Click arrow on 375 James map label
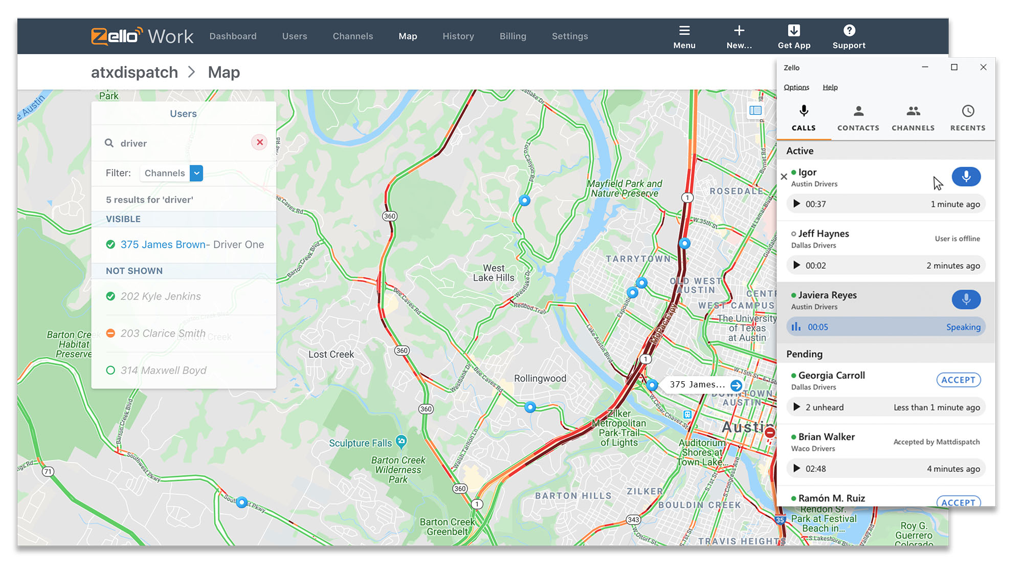 736,385
